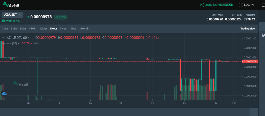Image resolution: width=265 pixels, height=116 pixels.
Task: Select the 3Min interval tab
Action: (14, 29)
